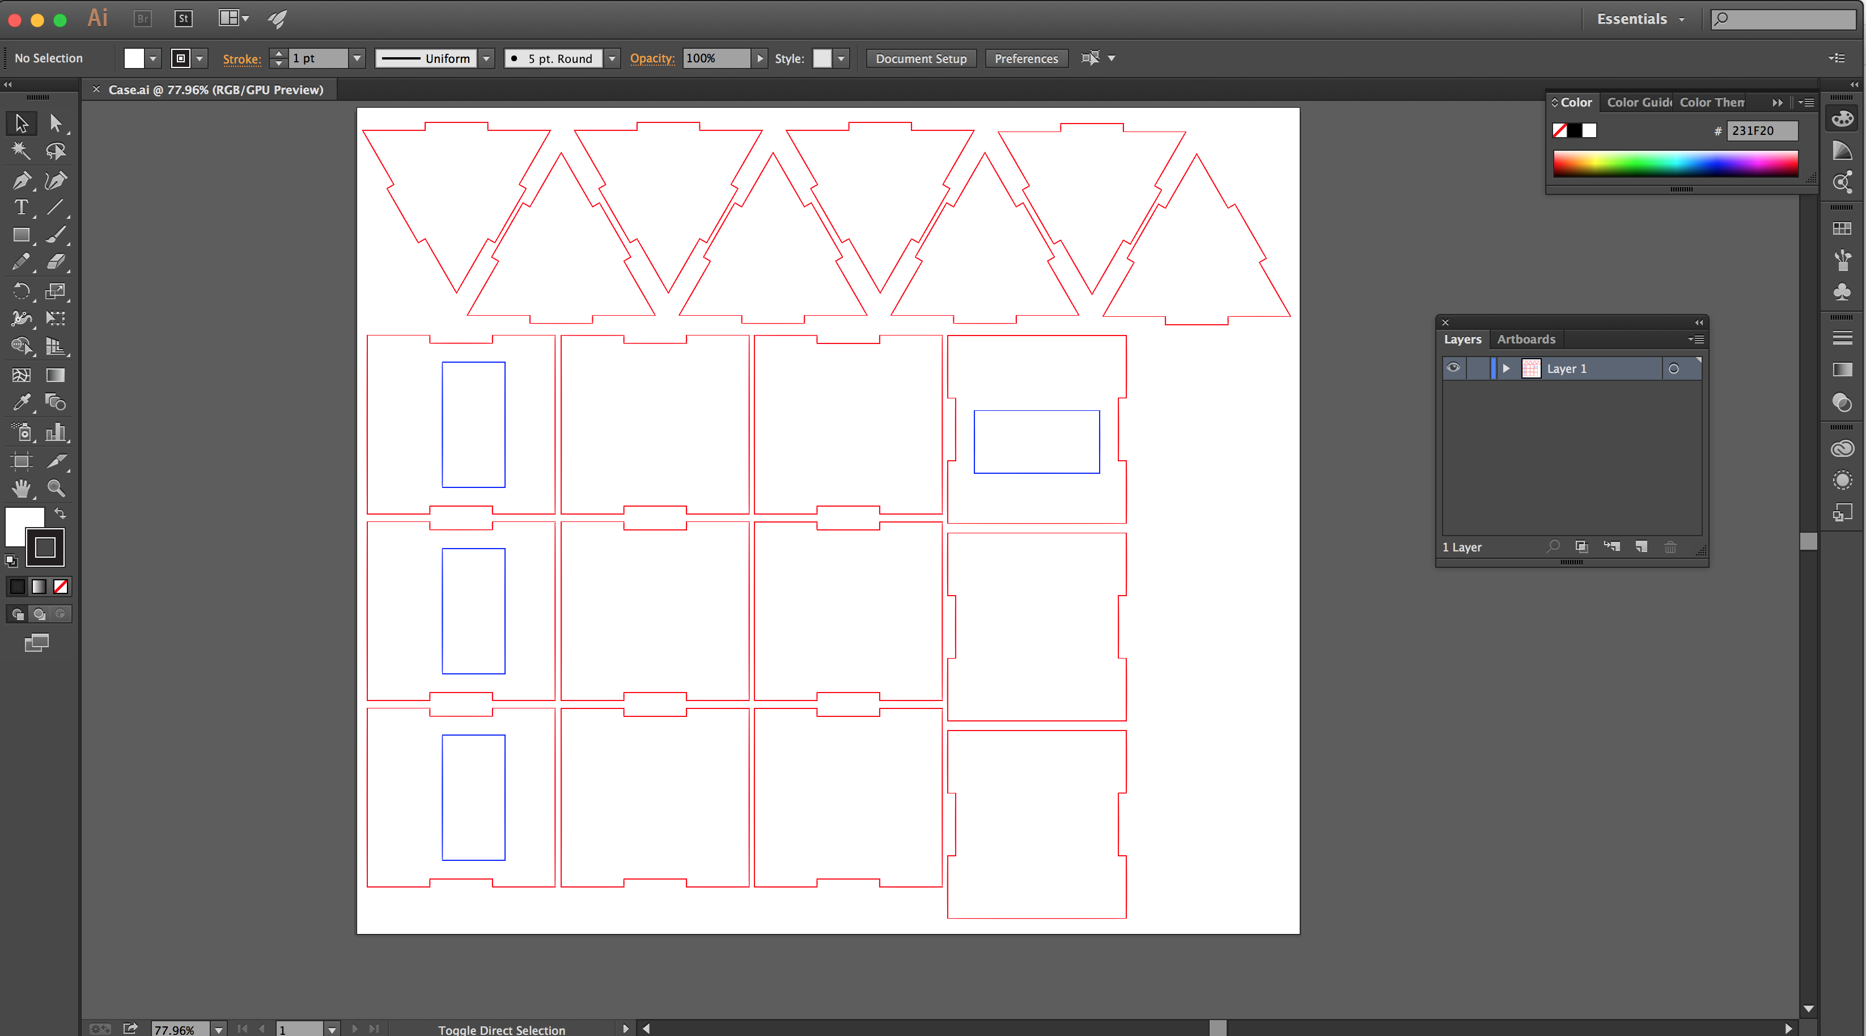Select the Selection tool arrow
1866x1036 pixels.
click(x=21, y=123)
